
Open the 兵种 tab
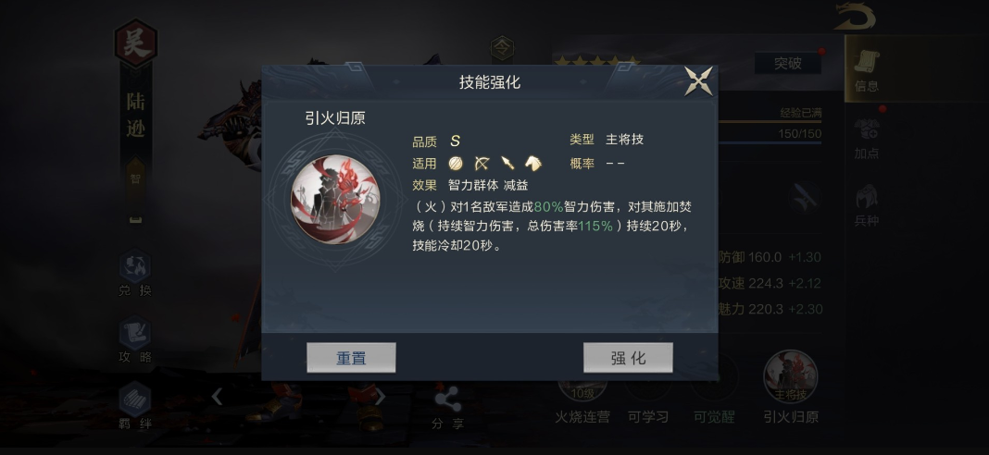coord(867,205)
